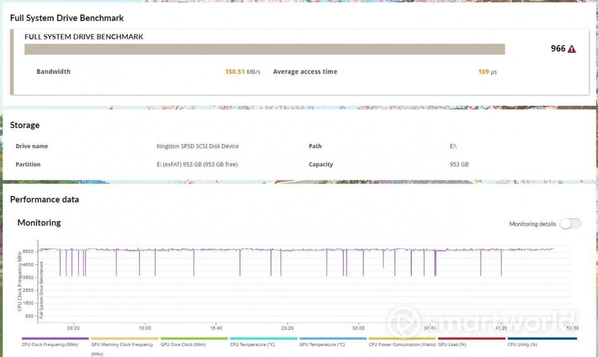Viewport: 598px width, 357px height.
Task: Click the 966 benchmark score
Action: pyautogui.click(x=558, y=48)
